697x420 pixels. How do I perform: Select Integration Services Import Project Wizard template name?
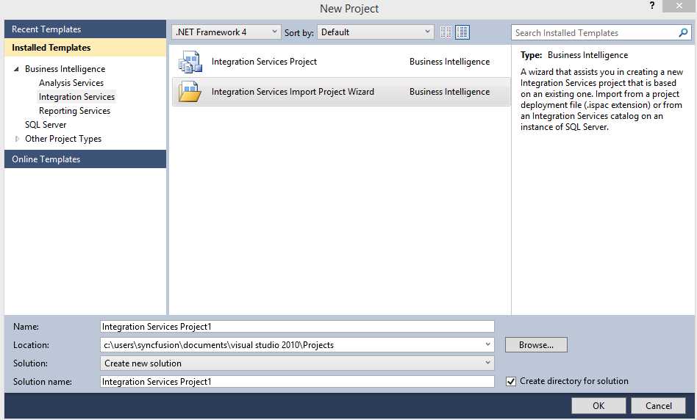click(293, 92)
